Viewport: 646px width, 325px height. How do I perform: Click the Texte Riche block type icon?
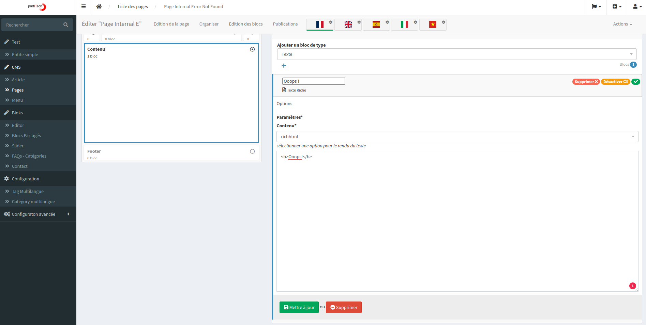click(x=284, y=90)
